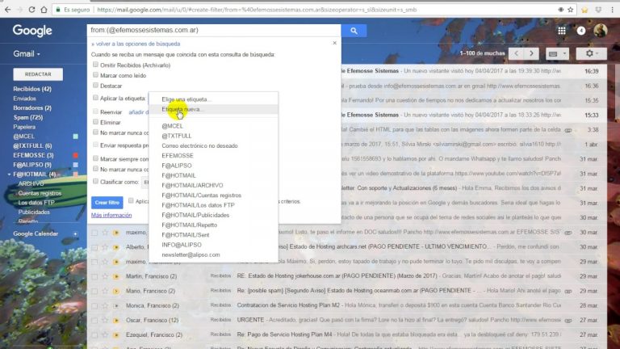620x349 pixels.
Task: Reload the page in browser
Action: click(31, 10)
